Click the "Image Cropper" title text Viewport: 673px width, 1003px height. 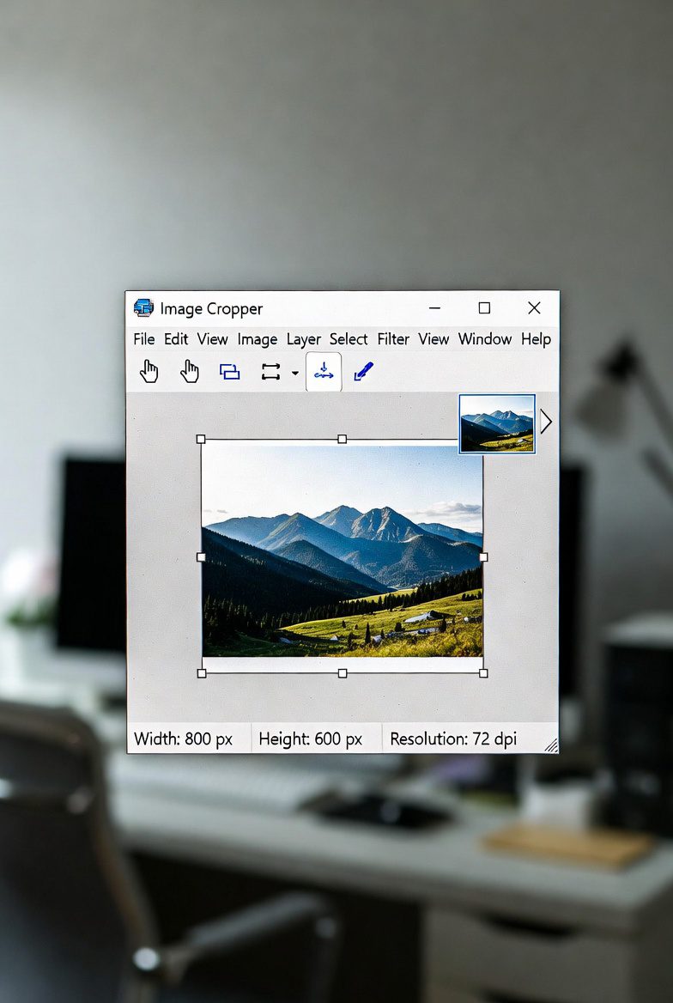click(x=211, y=309)
